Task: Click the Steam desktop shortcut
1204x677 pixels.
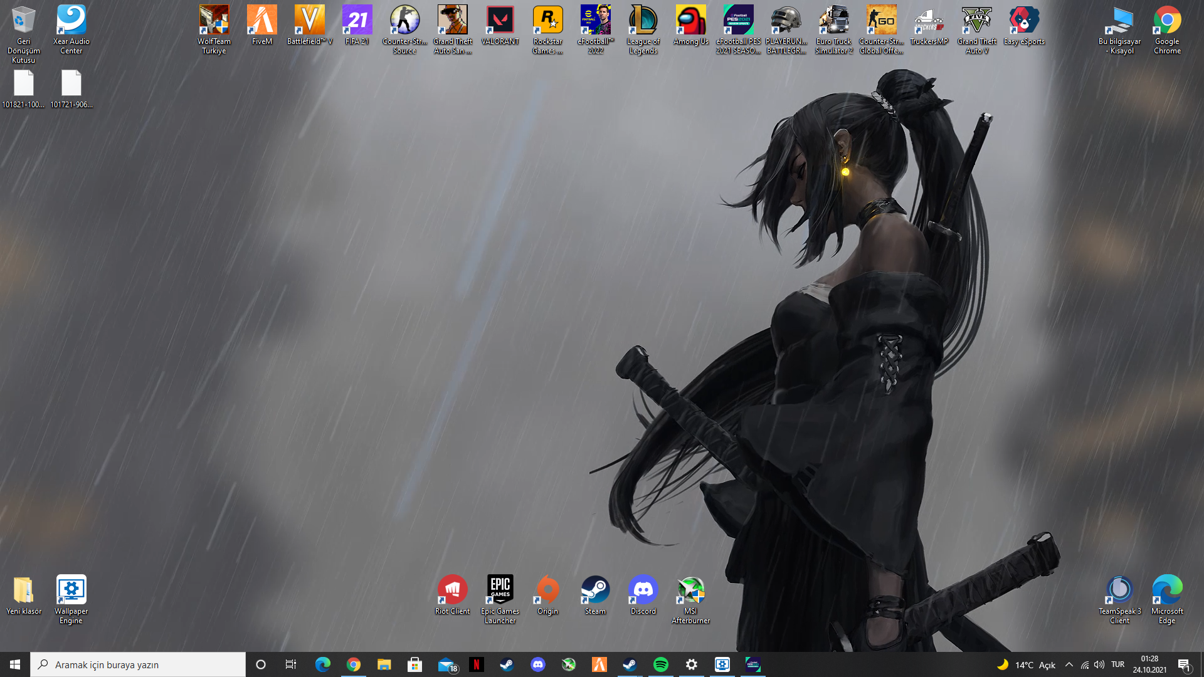Action: pyautogui.click(x=596, y=595)
